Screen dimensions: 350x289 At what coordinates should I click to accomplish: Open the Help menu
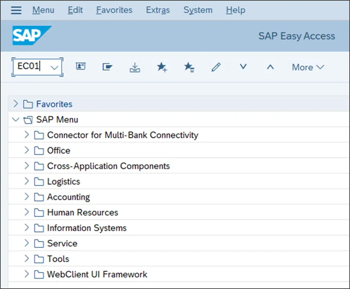236,10
